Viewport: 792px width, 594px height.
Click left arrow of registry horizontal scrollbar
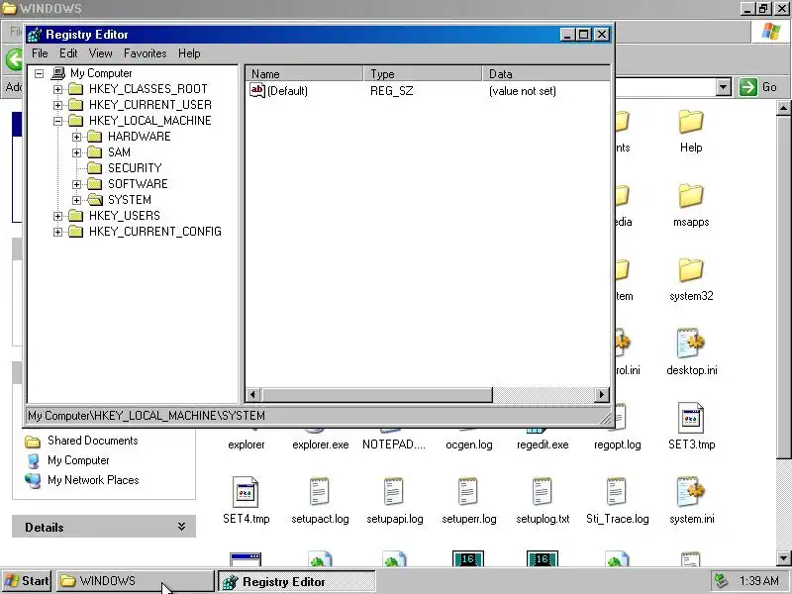253,394
